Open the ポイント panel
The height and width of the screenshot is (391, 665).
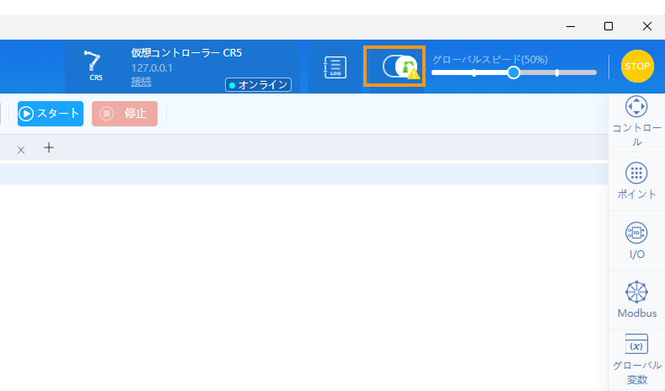pos(636,181)
